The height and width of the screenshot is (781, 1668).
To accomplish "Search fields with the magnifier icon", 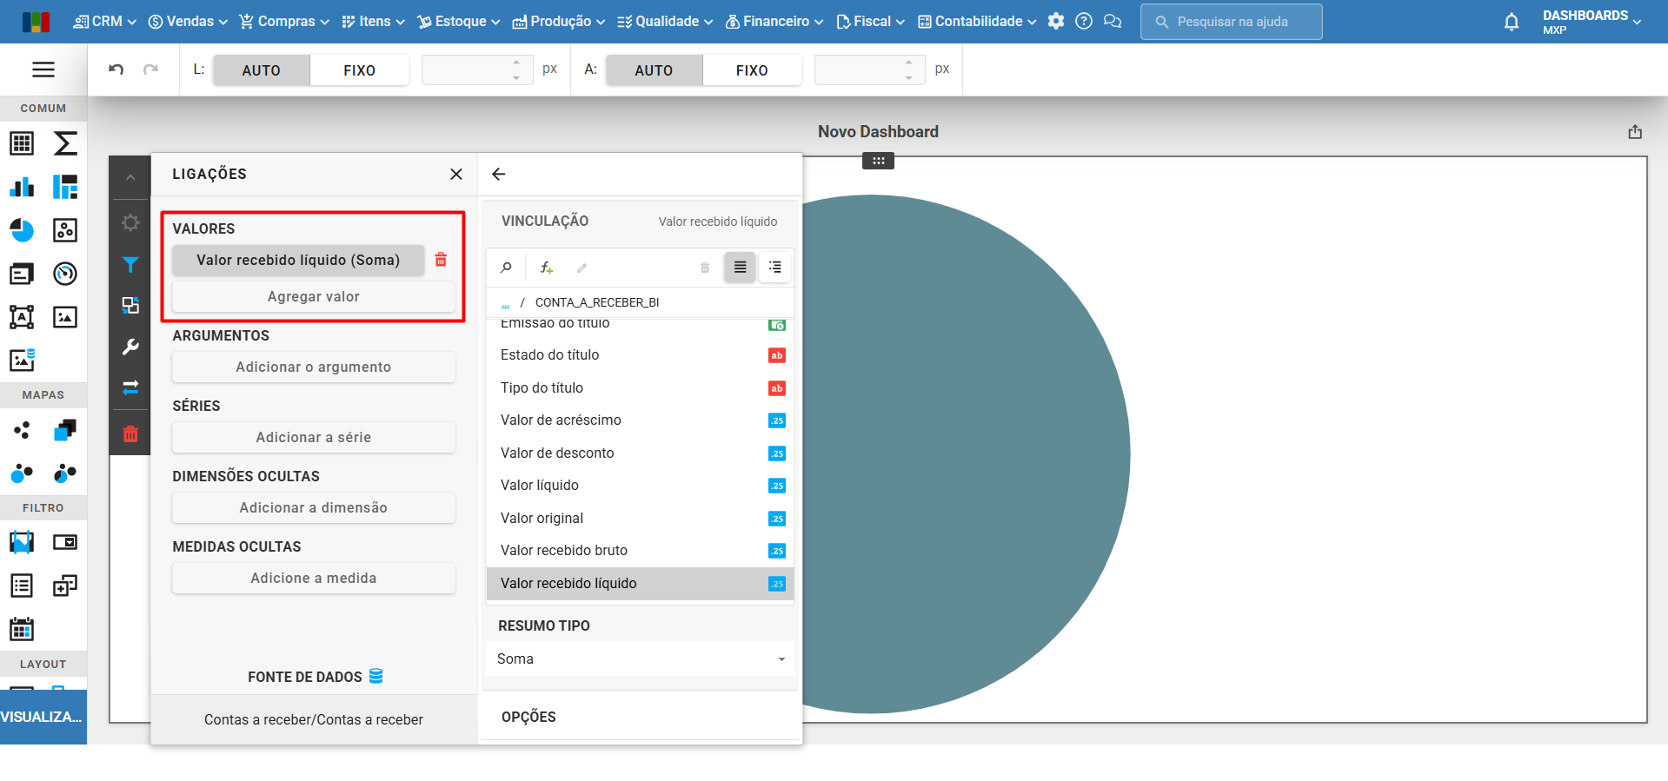I will point(506,268).
